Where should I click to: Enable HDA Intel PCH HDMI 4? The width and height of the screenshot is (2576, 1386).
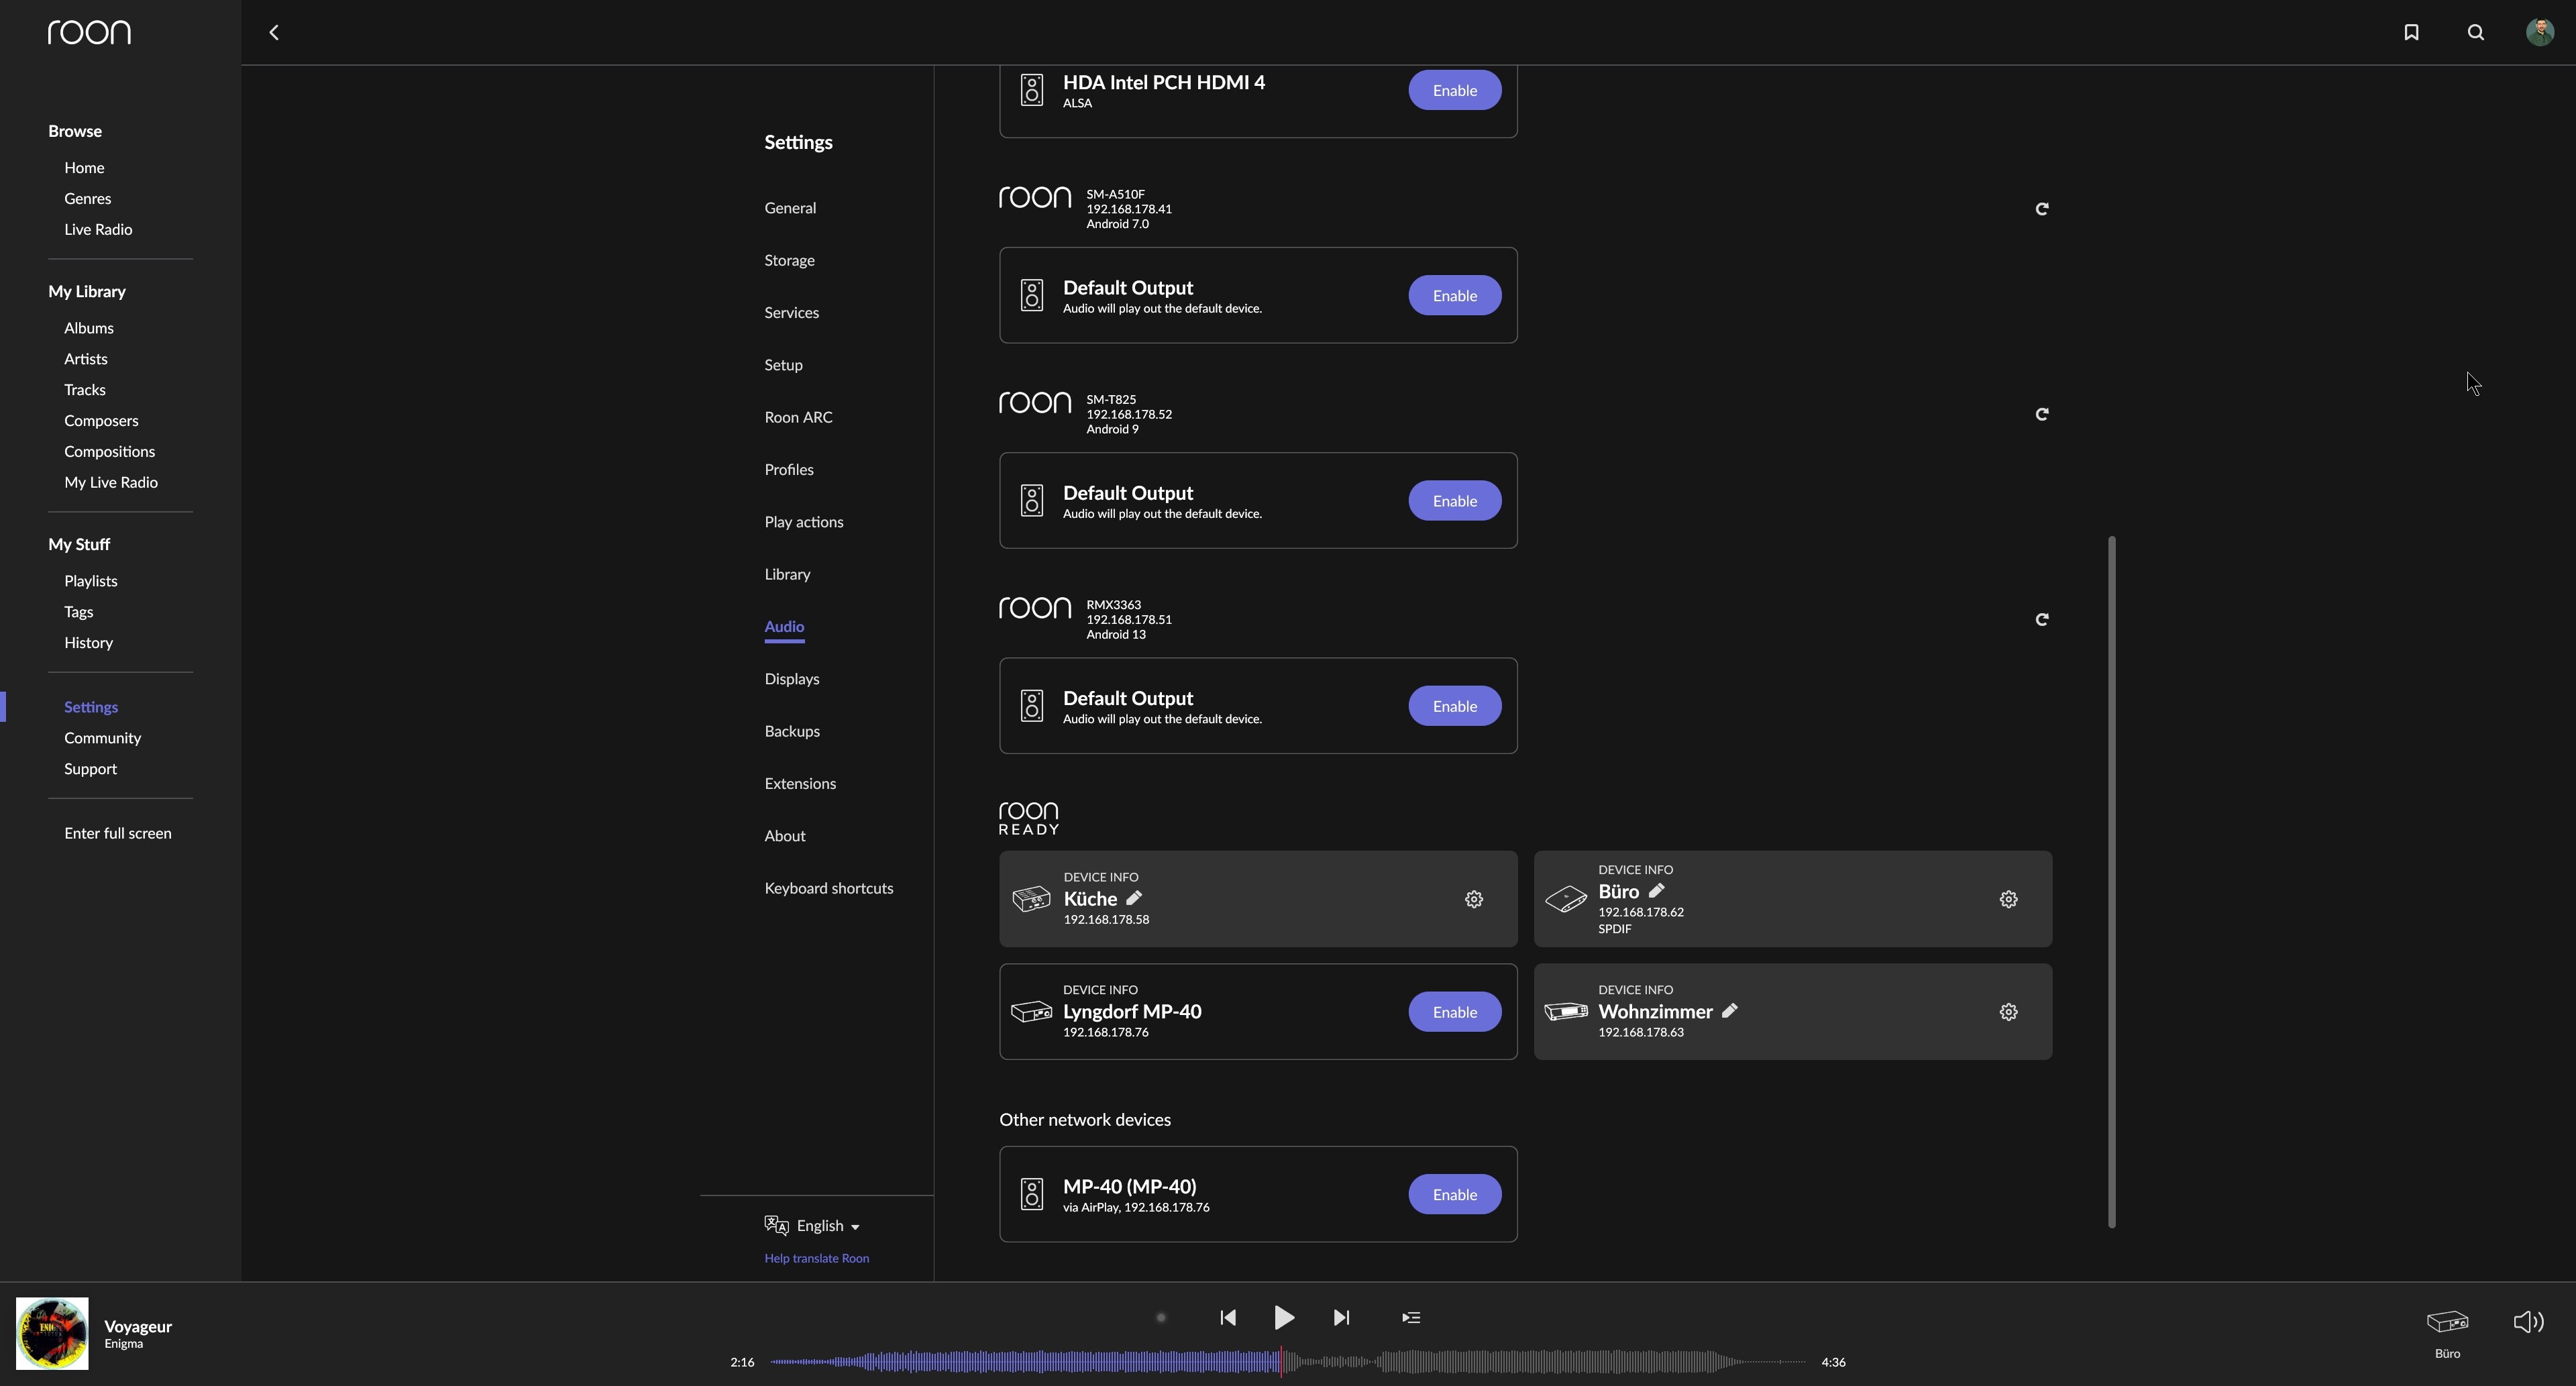click(1455, 90)
